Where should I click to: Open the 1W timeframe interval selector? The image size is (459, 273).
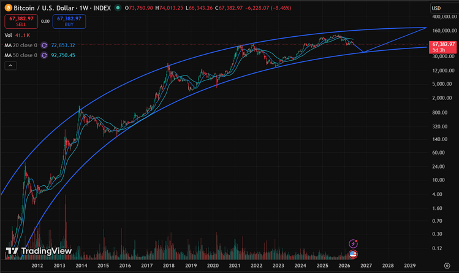83,8
